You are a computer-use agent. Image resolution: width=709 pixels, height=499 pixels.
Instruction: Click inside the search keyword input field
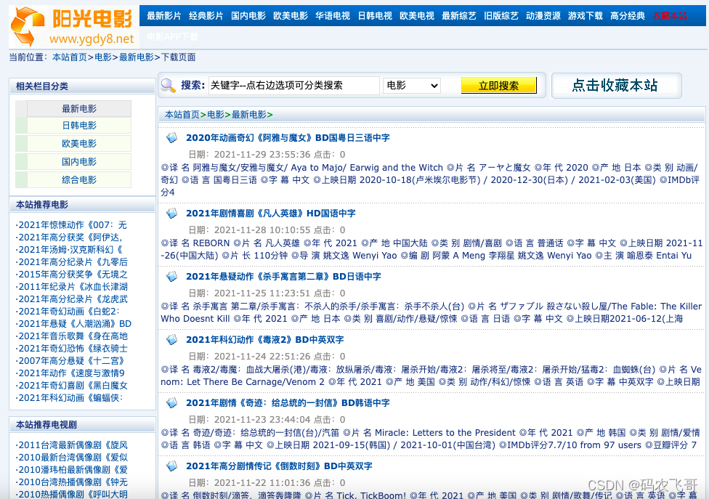click(x=291, y=85)
